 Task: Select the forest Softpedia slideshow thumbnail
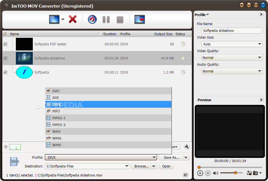(x=24, y=58)
